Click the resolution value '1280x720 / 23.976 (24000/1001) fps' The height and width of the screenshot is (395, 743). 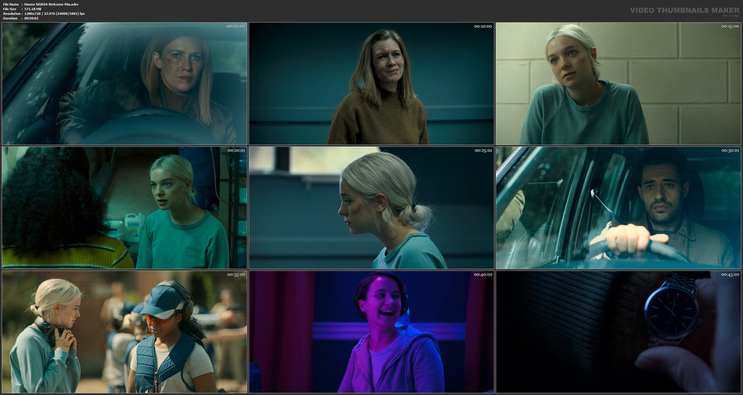[54, 13]
